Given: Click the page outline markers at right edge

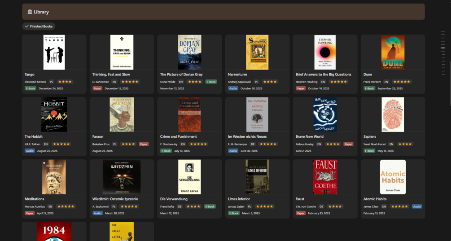Looking at the screenshot, I should 443,53.
